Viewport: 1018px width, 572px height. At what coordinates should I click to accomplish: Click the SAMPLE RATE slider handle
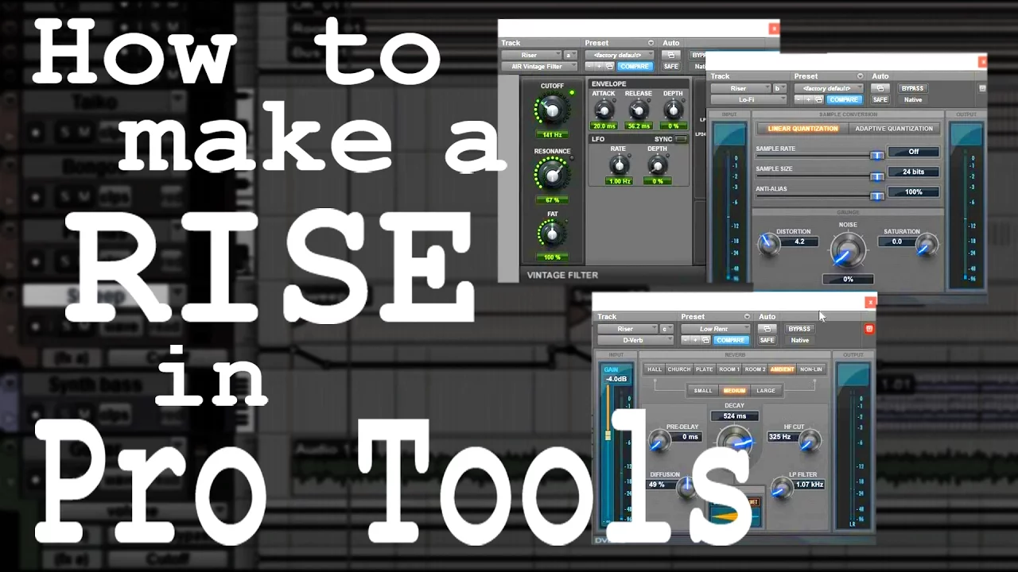(876, 156)
